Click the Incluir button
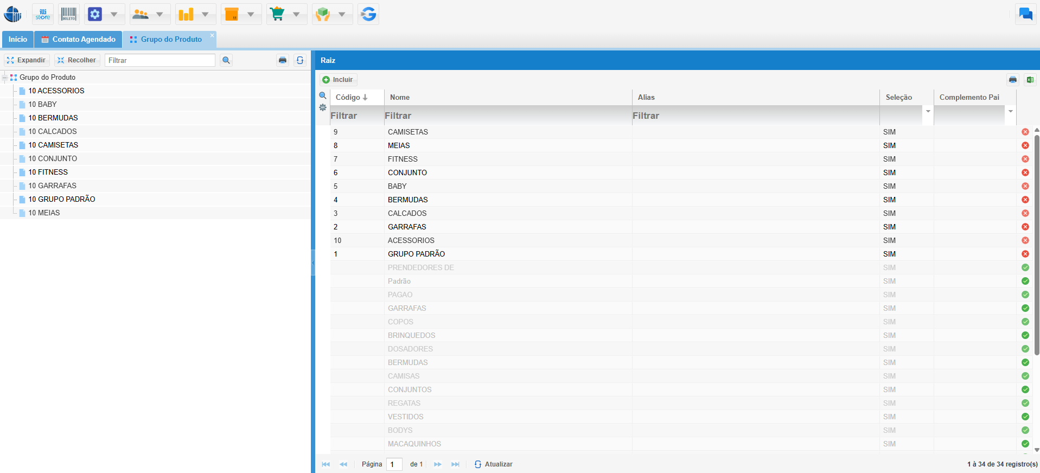 [338, 80]
